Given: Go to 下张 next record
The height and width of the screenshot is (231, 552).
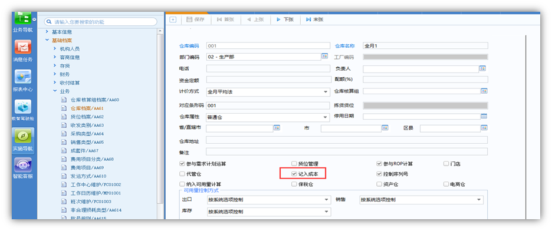Looking at the screenshot, I should pos(285,19).
